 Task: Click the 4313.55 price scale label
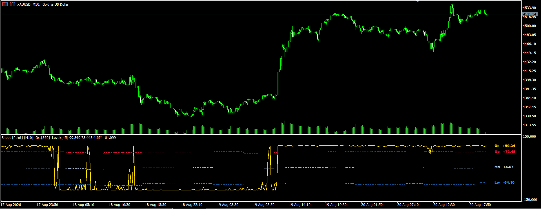pyautogui.click(x=529, y=125)
